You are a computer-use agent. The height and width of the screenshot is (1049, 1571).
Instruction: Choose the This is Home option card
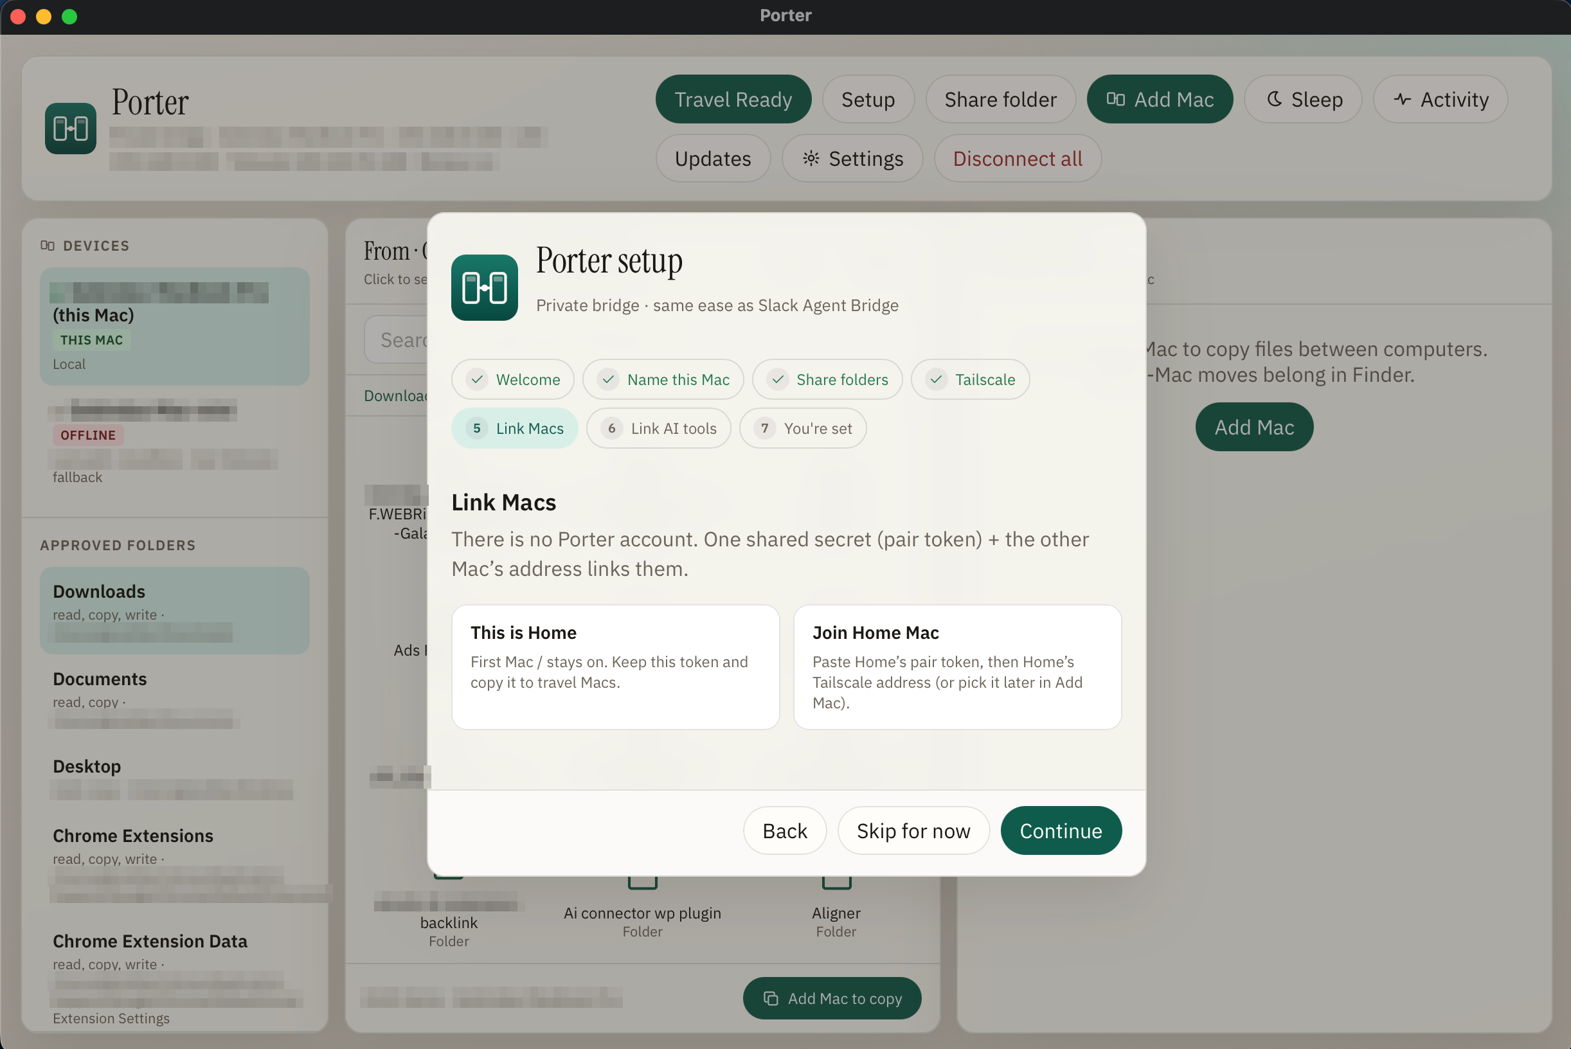(616, 667)
